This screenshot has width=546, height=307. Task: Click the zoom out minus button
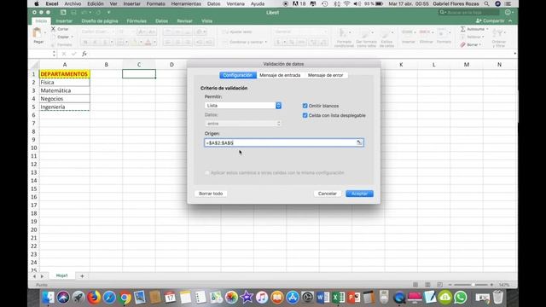(x=450, y=285)
